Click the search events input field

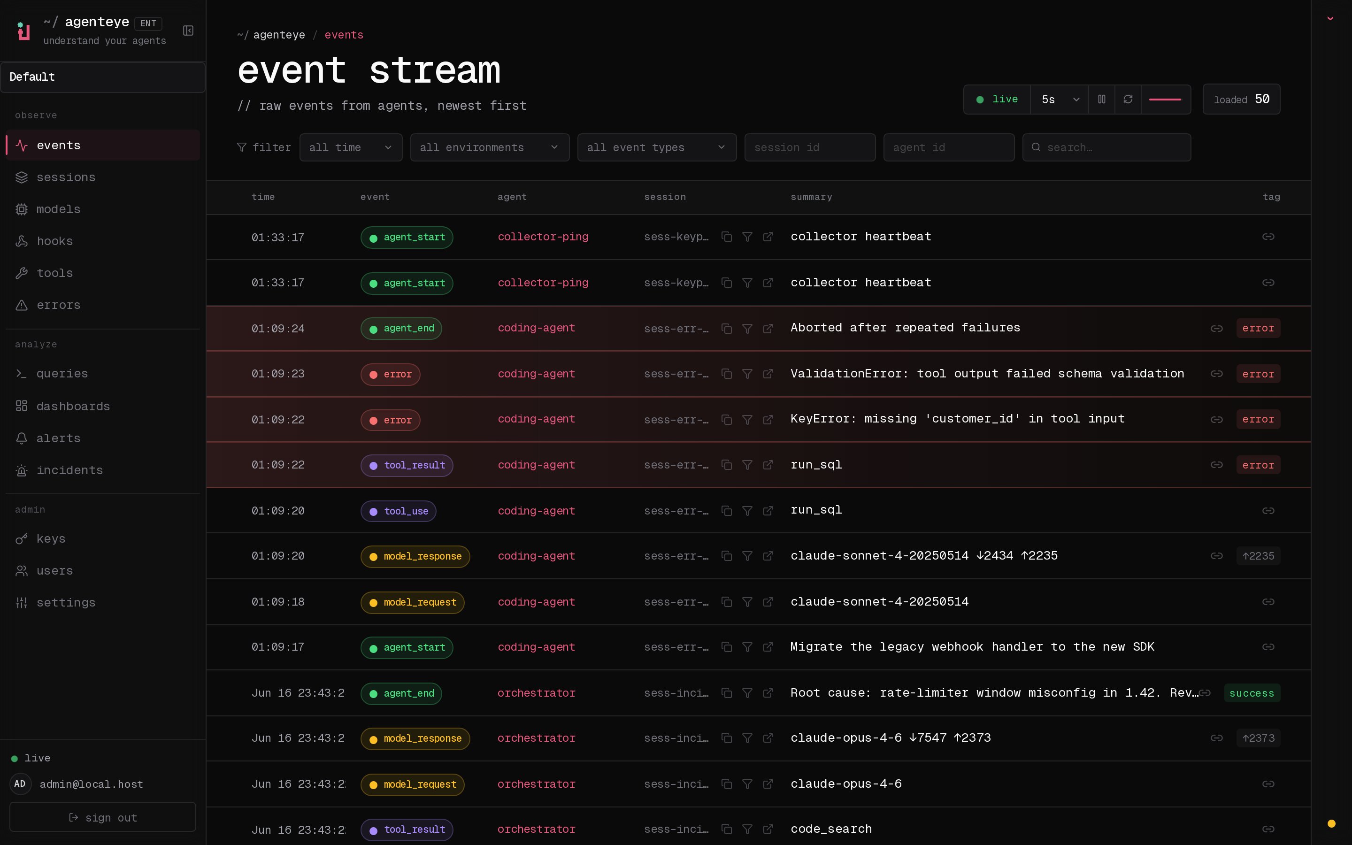coord(1106,147)
